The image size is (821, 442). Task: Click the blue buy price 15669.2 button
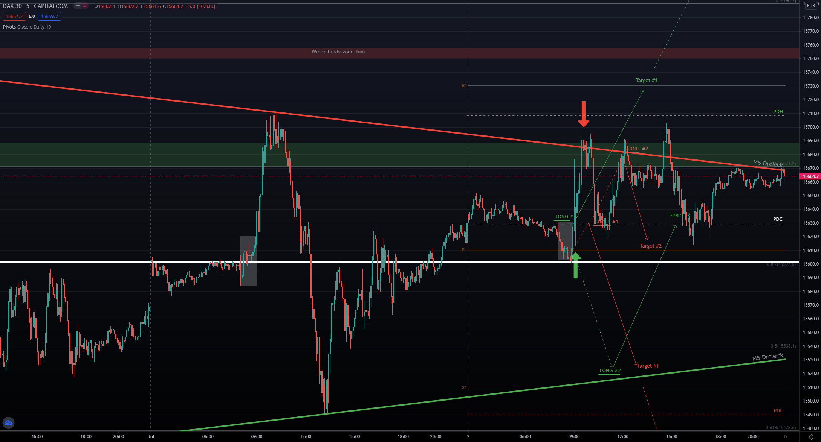pyautogui.click(x=49, y=17)
